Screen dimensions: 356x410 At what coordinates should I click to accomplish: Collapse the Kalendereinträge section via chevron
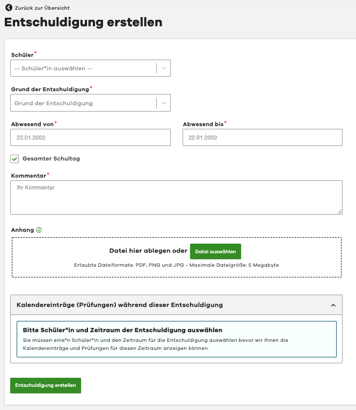(333, 305)
